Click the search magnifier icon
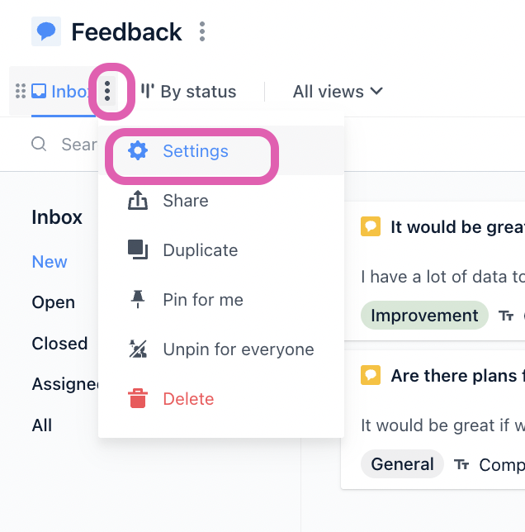 [x=39, y=144]
